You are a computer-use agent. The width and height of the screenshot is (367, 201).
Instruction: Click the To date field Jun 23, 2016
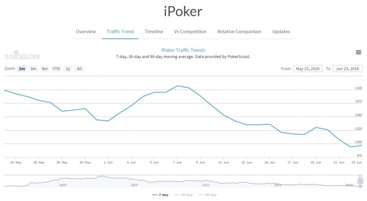[347, 69]
